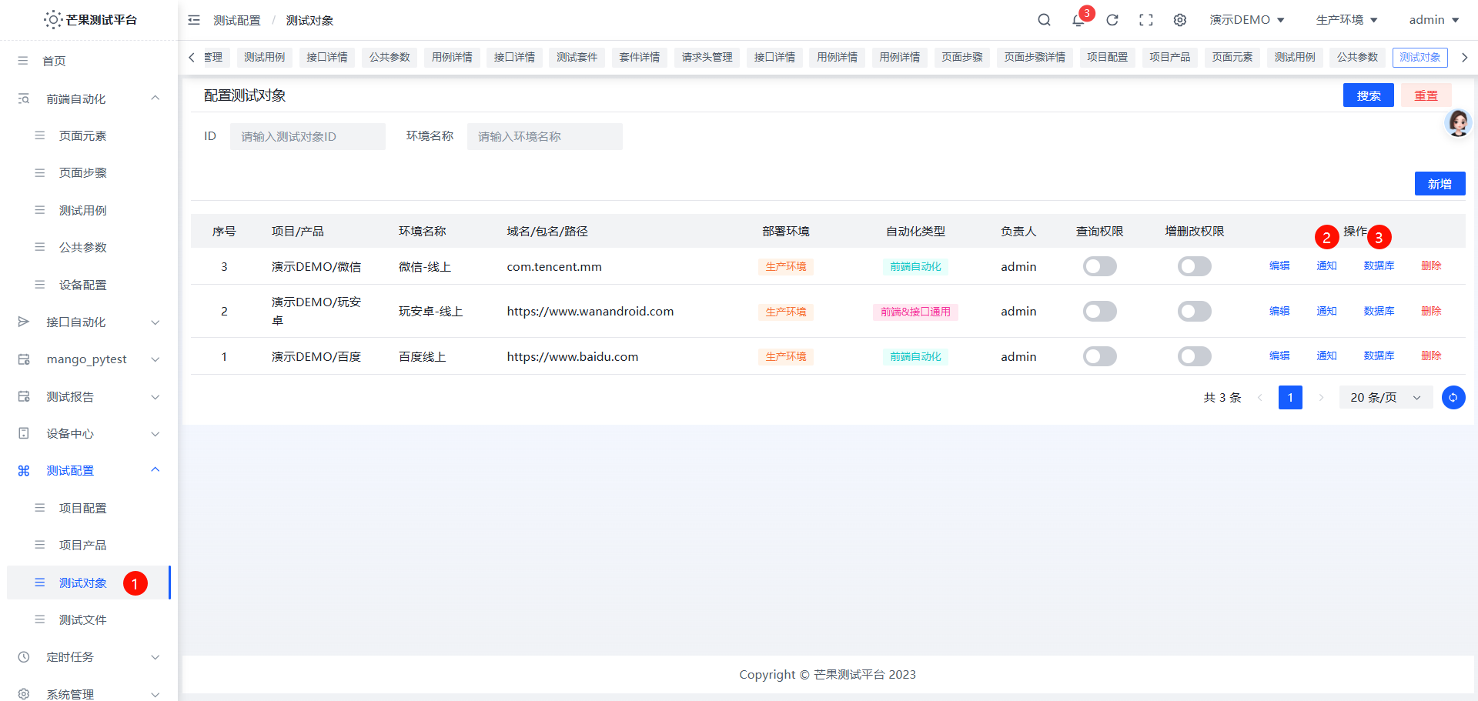Collapse the sidebar using the top-left icon
Screen dimensions: 1478x701
point(193,19)
